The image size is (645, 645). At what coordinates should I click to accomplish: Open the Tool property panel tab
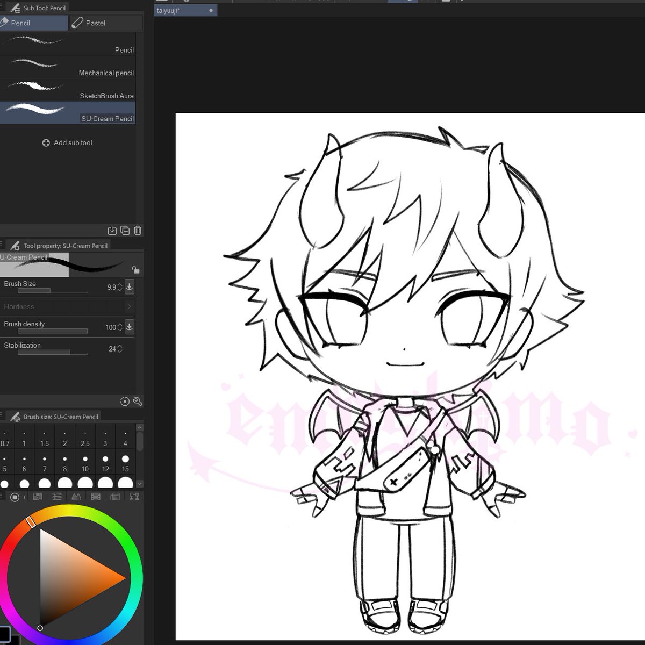pyautogui.click(x=59, y=246)
